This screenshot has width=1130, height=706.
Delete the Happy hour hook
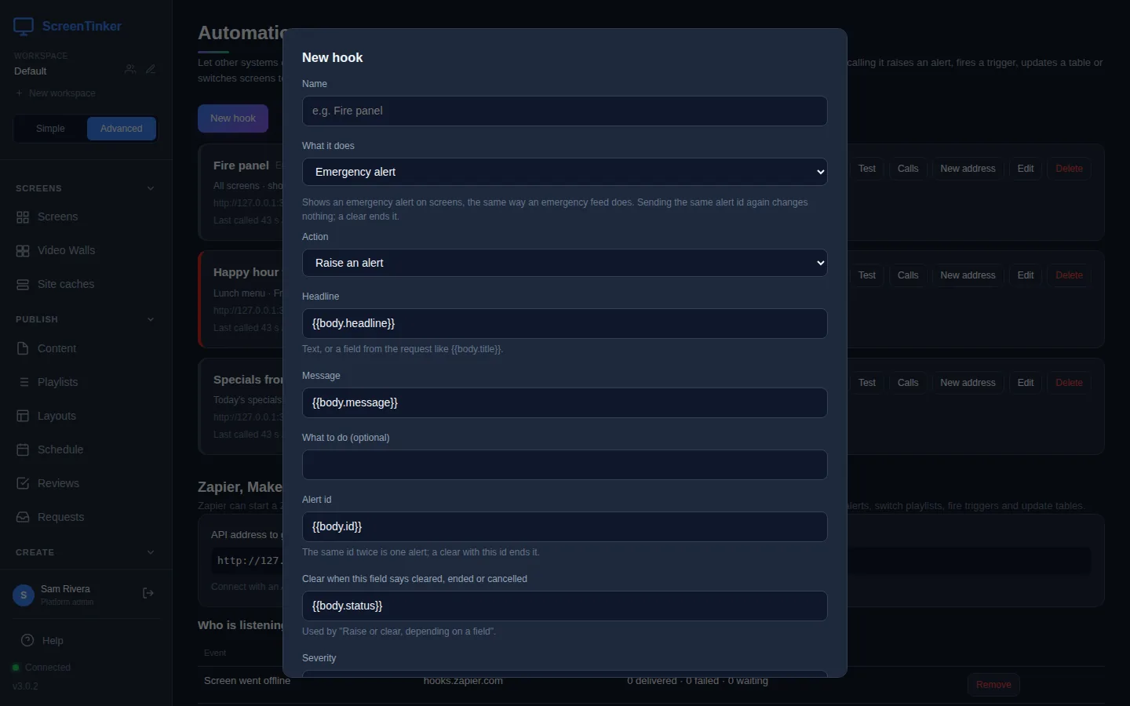tap(1069, 275)
